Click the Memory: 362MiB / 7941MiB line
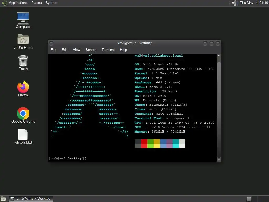This screenshot has width=269, height=202. pyautogui.click(x=160, y=132)
